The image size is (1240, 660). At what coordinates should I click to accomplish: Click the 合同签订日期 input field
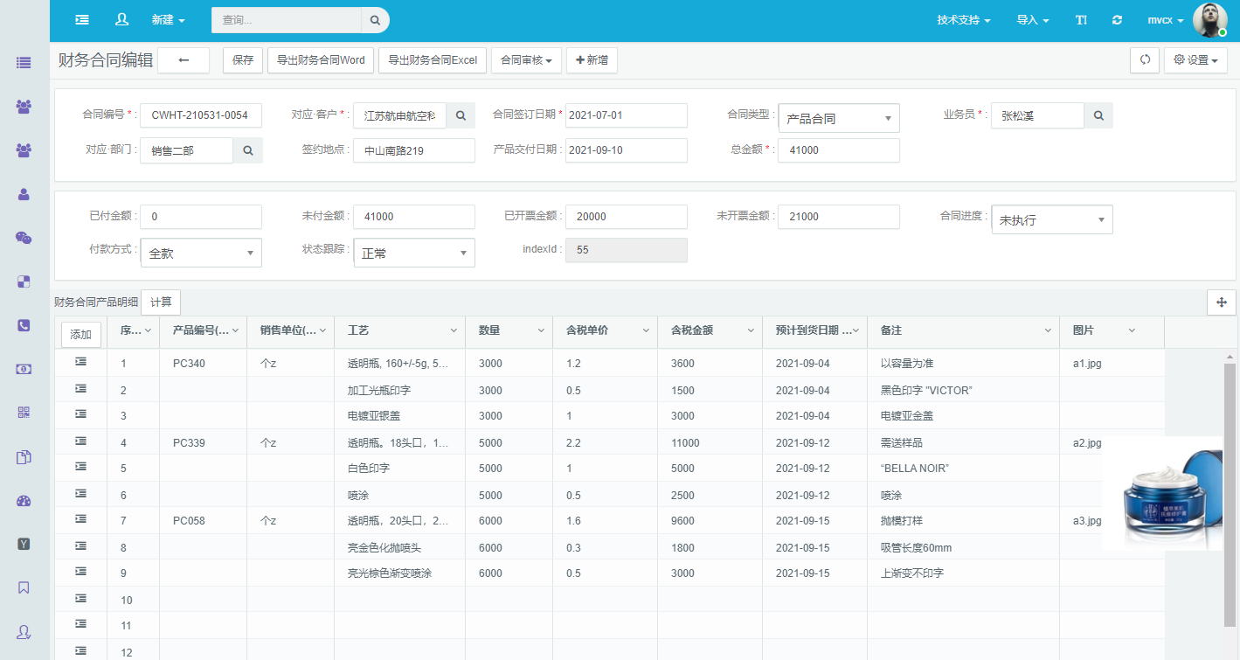tap(627, 115)
